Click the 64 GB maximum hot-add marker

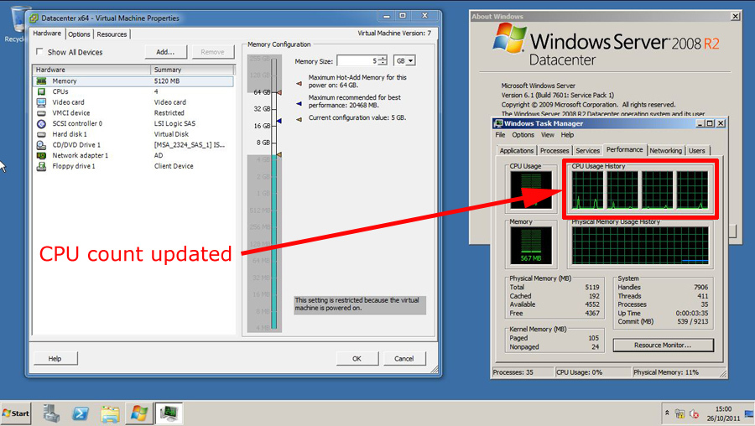tap(279, 92)
